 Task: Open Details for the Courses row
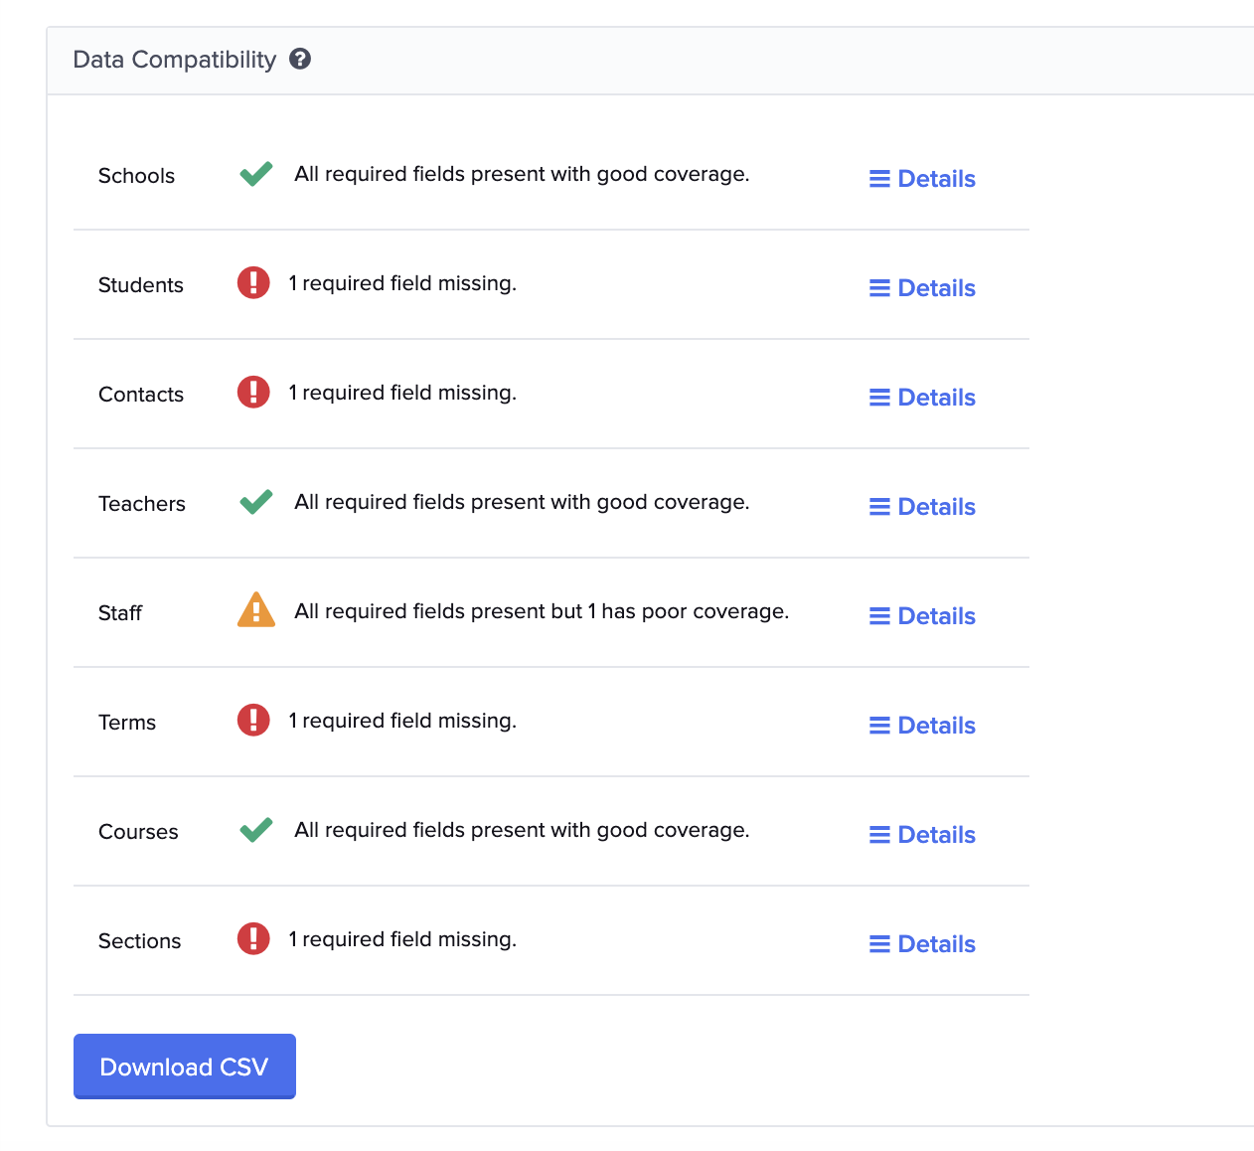pos(921,834)
